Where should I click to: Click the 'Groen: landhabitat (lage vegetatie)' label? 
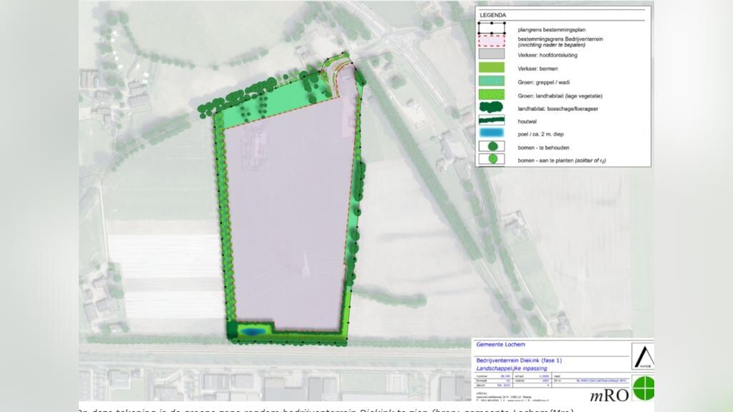point(560,96)
